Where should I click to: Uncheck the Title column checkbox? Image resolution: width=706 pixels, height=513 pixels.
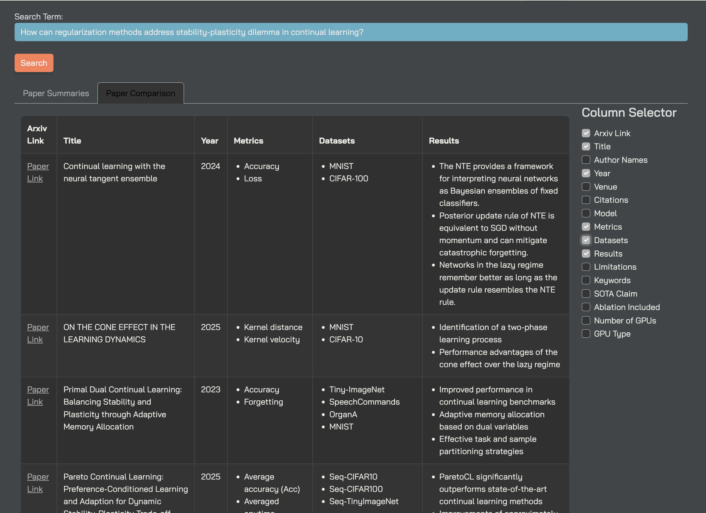click(586, 146)
